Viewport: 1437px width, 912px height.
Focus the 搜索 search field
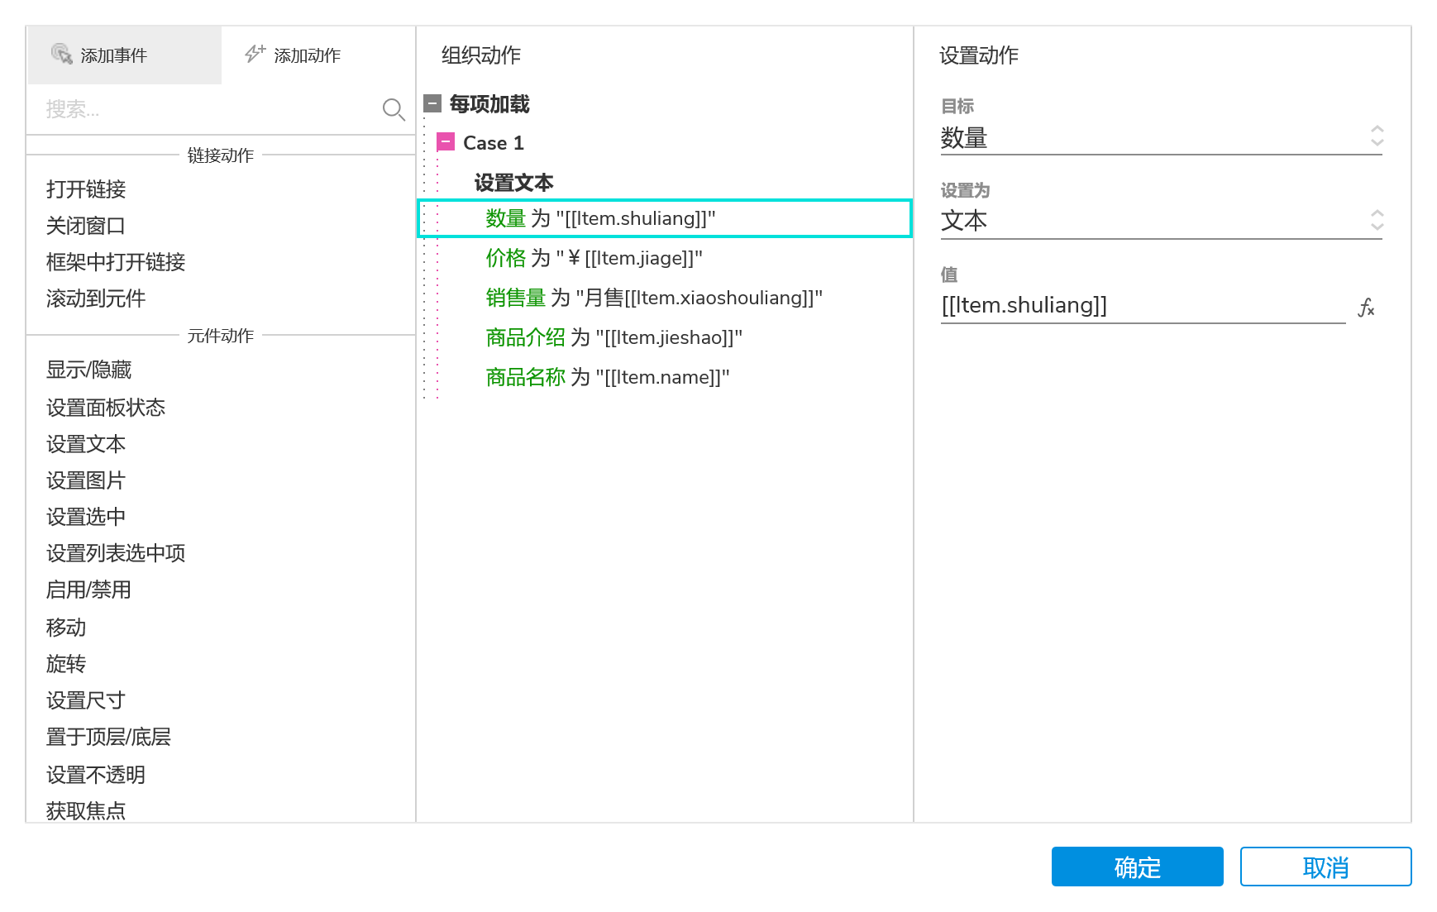[x=207, y=109]
